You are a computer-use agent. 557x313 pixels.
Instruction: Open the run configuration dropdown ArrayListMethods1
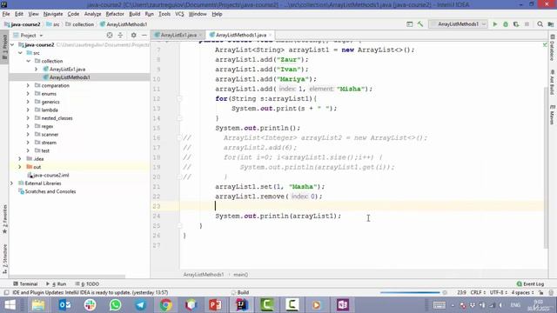tap(458, 24)
